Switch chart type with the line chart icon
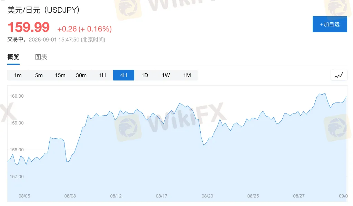Viewport: 353px width, 206px height. click(x=339, y=75)
